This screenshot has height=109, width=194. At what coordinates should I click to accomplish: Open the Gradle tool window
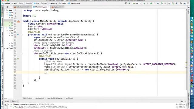[x=189, y=11]
